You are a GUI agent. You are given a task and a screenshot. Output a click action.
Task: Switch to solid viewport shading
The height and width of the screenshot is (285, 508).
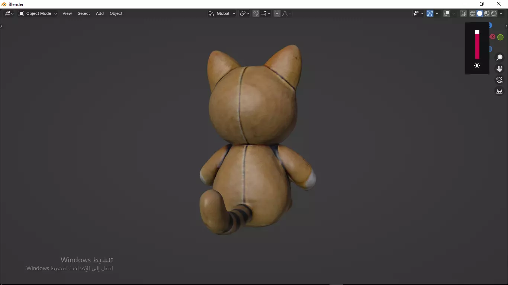point(480,13)
